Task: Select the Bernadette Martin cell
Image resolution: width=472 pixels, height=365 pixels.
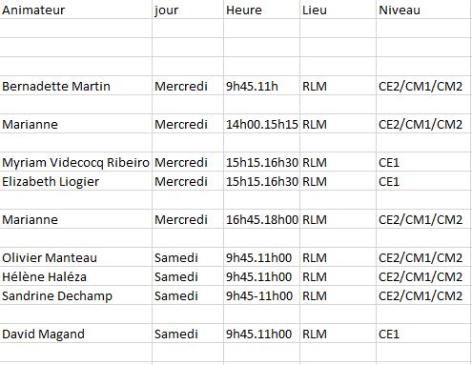Action: [x=76, y=86]
